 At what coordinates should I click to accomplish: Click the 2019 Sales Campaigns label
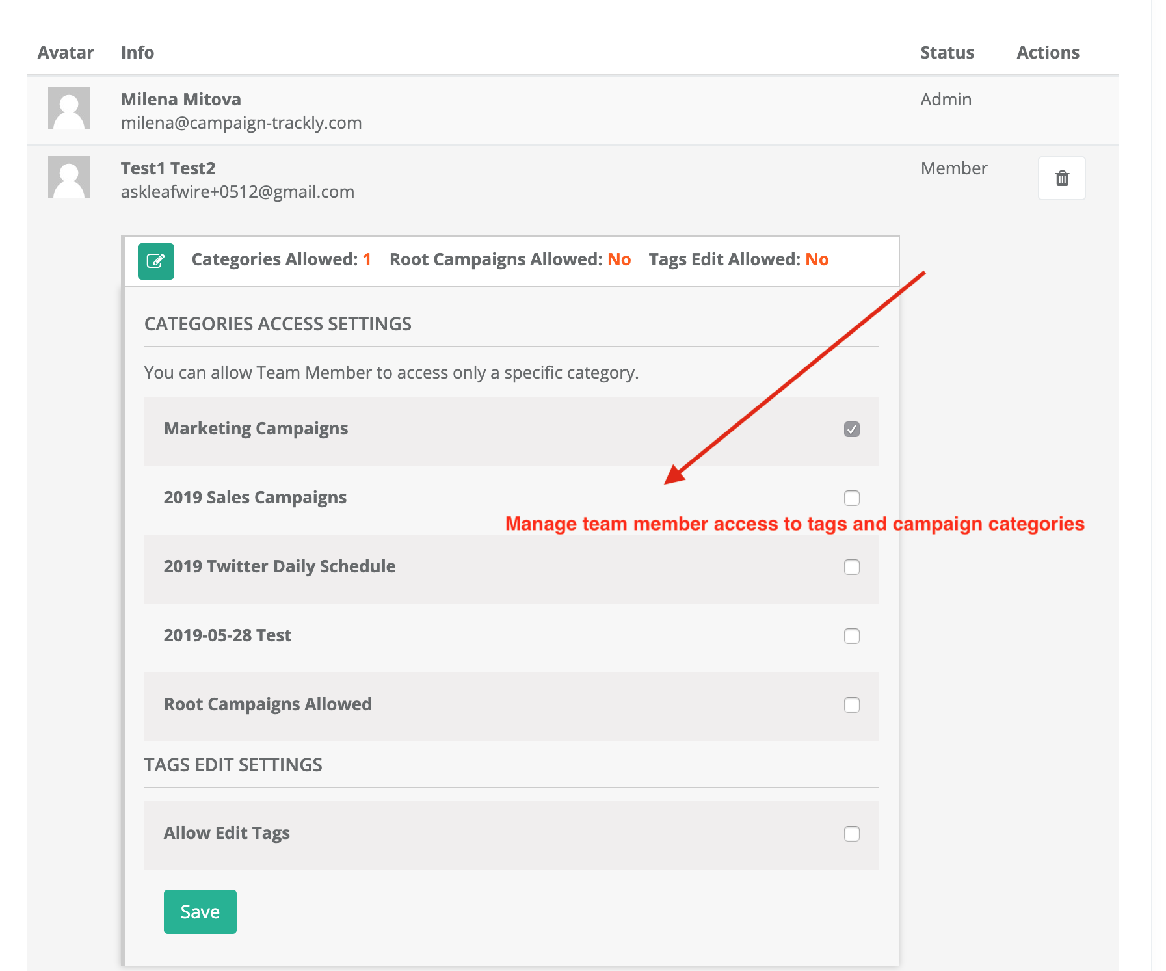click(255, 498)
